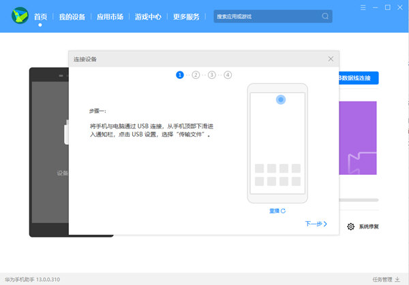Viewport: 409px width, 285px height.
Task: Click the 系统修复 gear icon
Action: tap(350, 227)
